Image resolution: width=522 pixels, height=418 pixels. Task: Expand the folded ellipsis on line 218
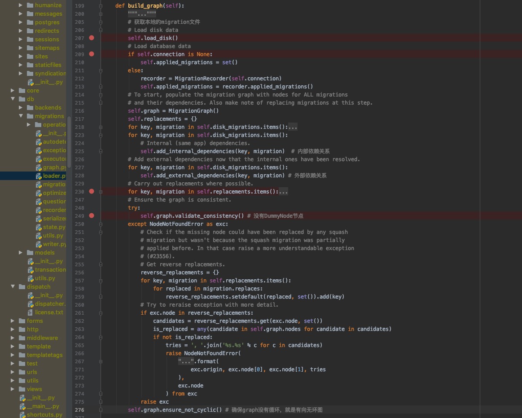293,127
